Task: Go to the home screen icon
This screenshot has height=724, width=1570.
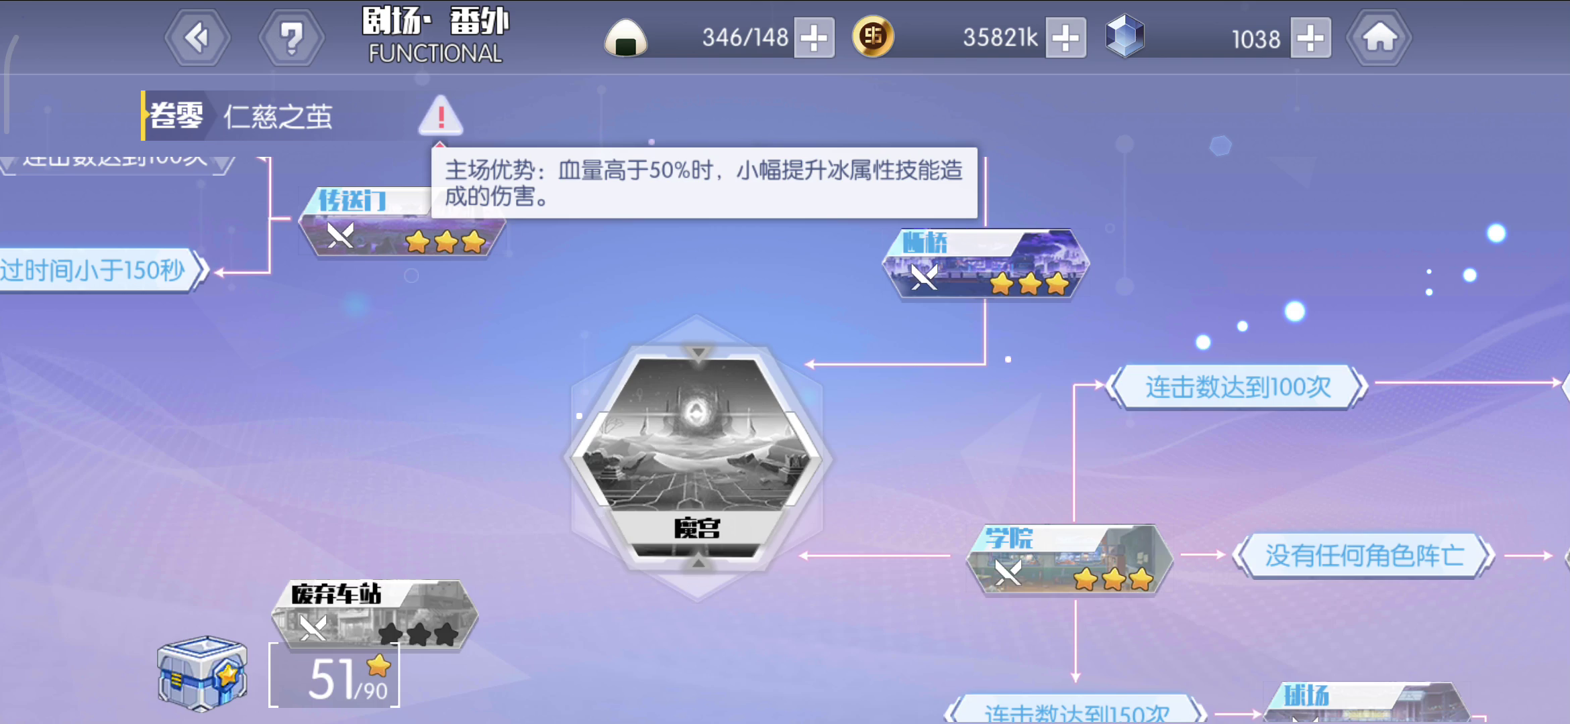Action: tap(1379, 38)
